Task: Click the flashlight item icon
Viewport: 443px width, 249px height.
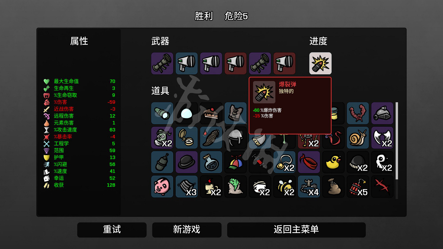Action: pyautogui.click(x=162, y=113)
